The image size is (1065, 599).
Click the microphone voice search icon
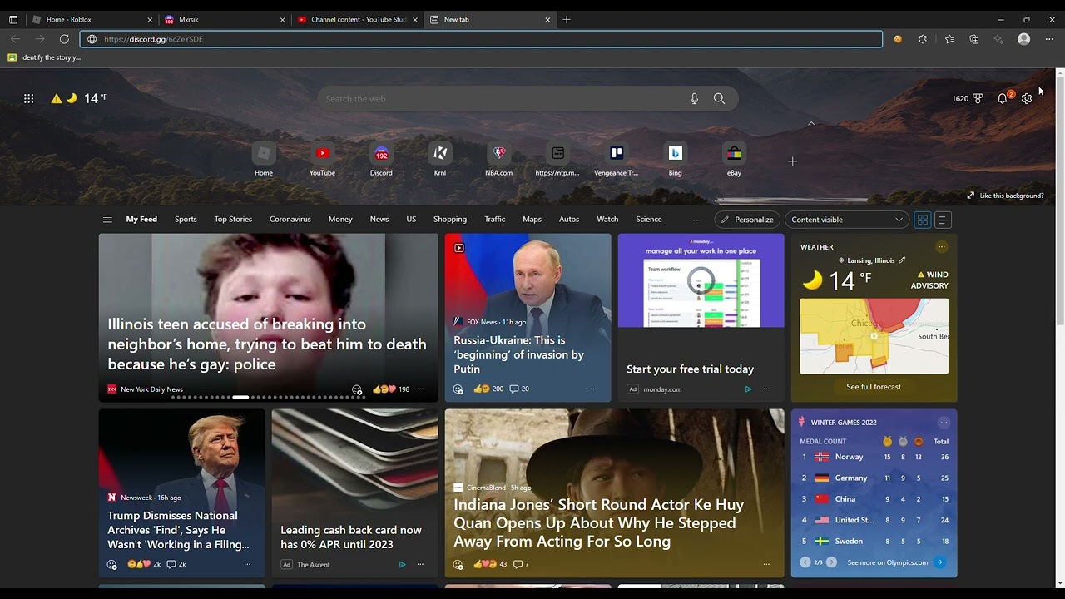(x=694, y=98)
